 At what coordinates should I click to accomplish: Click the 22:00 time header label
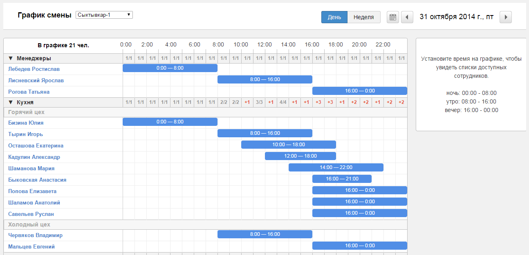(x=383, y=44)
